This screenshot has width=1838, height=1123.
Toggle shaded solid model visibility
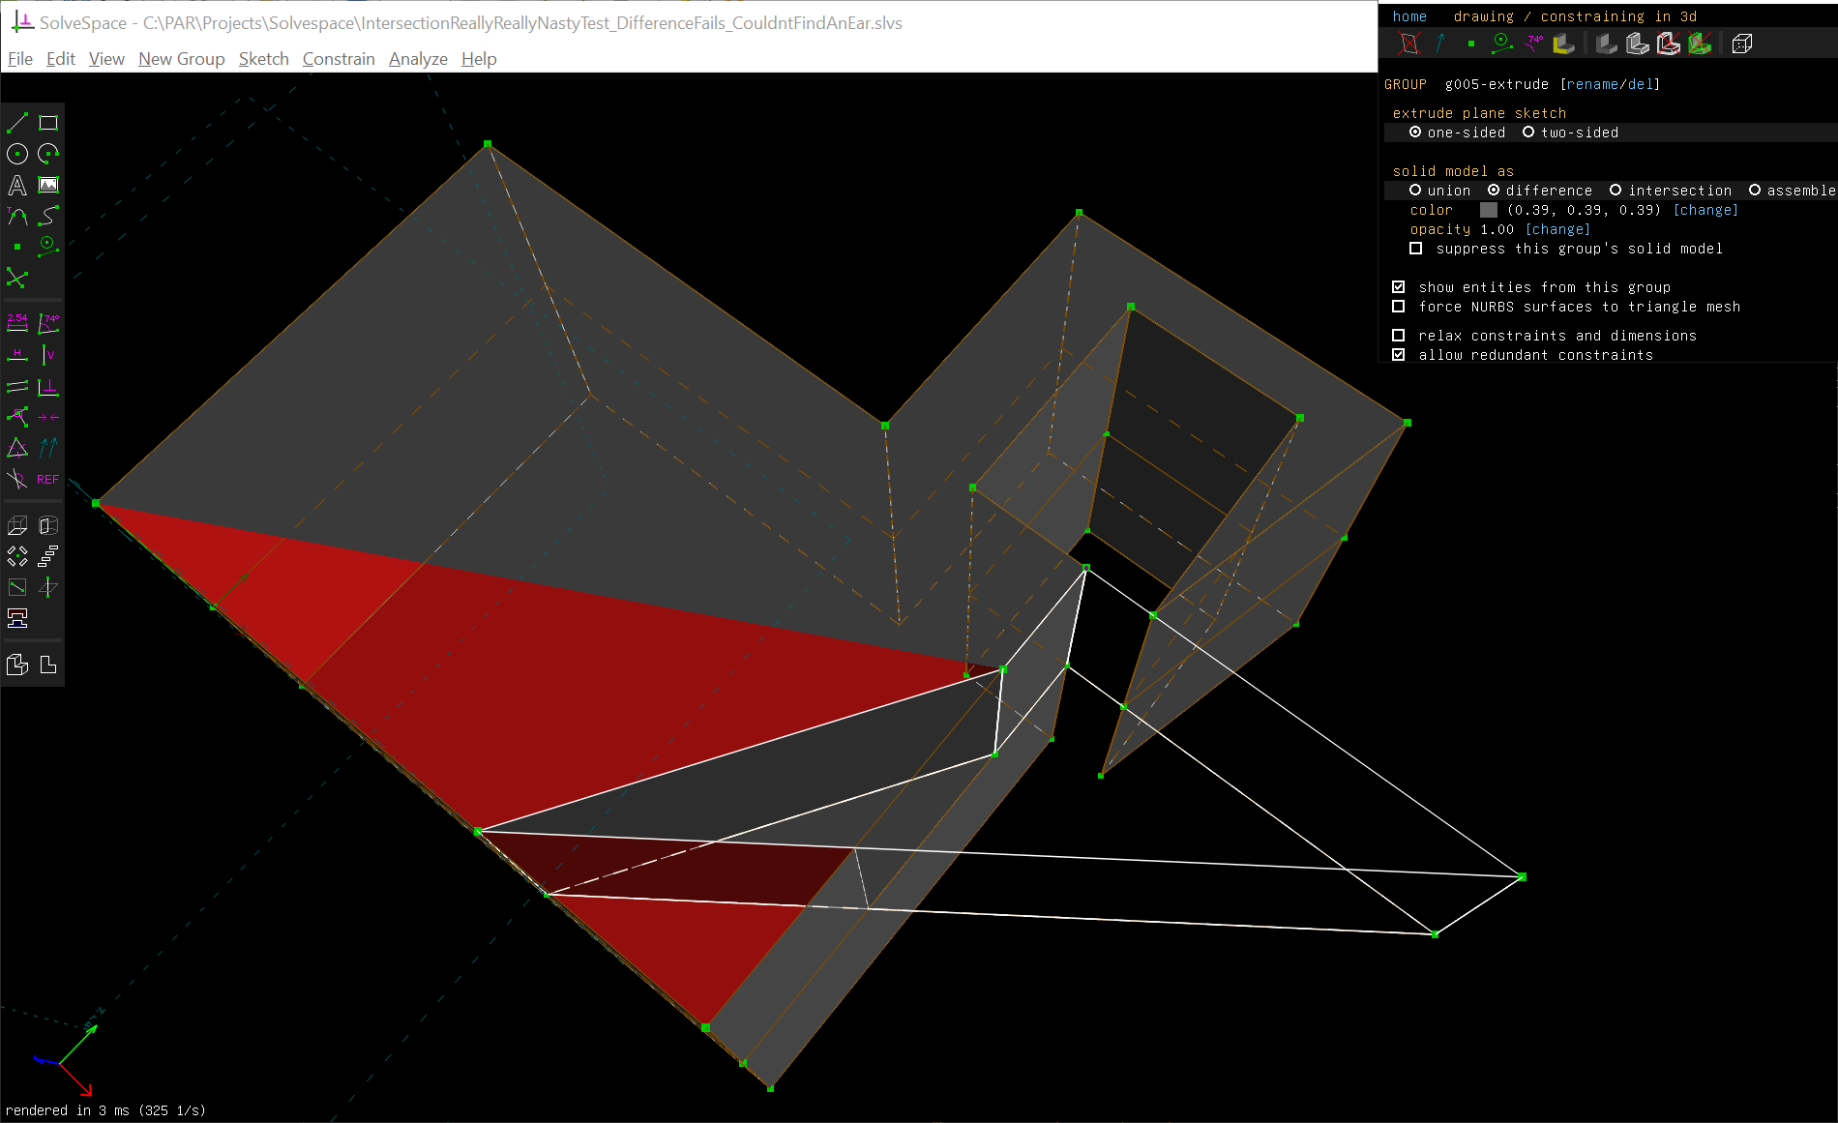[1607, 44]
